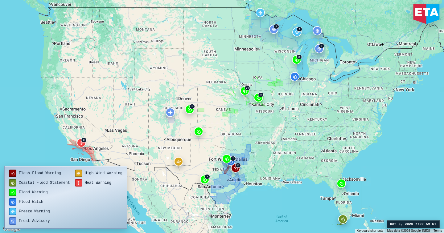This screenshot has width=444, height=233.
Task: Select the Flood Watch marker beside Chicago
Action: pos(295,77)
